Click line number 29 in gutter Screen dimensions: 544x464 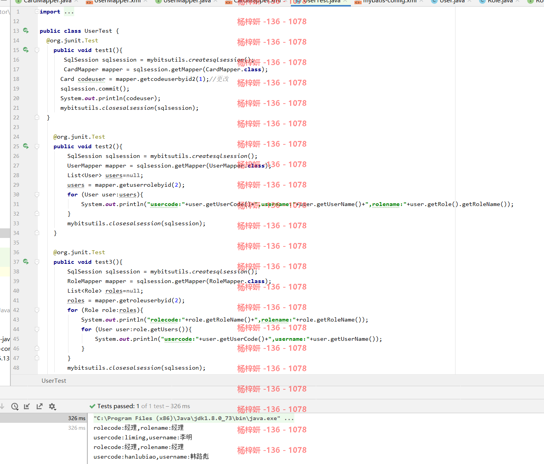pos(16,185)
